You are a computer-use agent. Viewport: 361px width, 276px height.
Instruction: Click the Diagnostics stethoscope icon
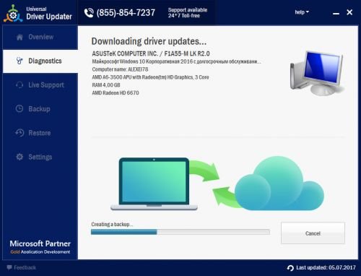[x=19, y=61]
